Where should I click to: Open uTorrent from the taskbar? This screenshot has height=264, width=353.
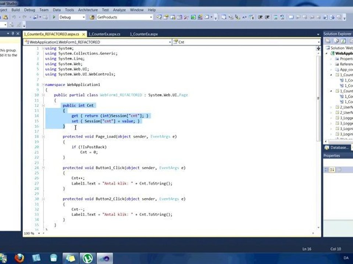pyautogui.click(x=88, y=258)
